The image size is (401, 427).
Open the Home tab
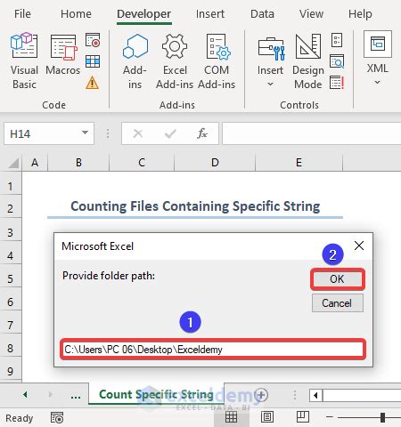point(76,13)
